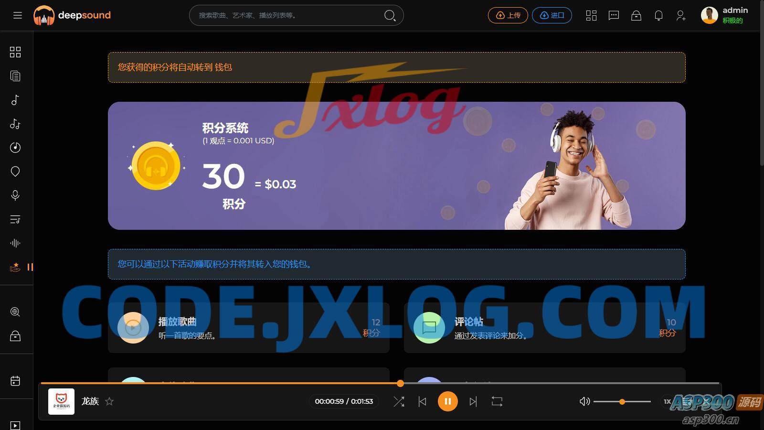Adjust the volume slider in the player

click(622, 402)
